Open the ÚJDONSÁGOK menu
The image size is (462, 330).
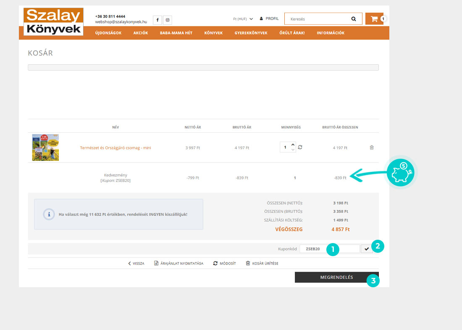(x=108, y=33)
